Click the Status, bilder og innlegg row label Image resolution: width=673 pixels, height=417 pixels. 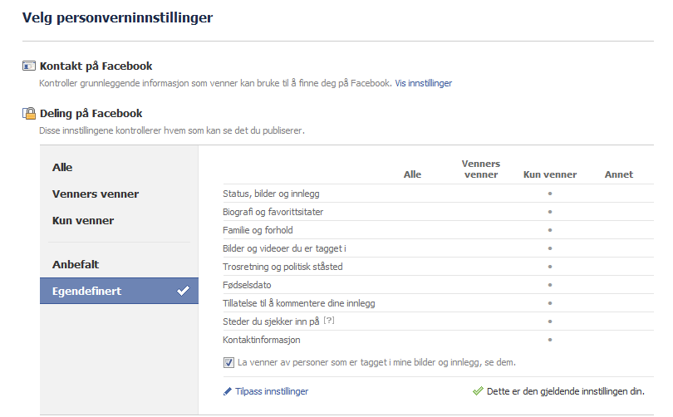pos(271,194)
